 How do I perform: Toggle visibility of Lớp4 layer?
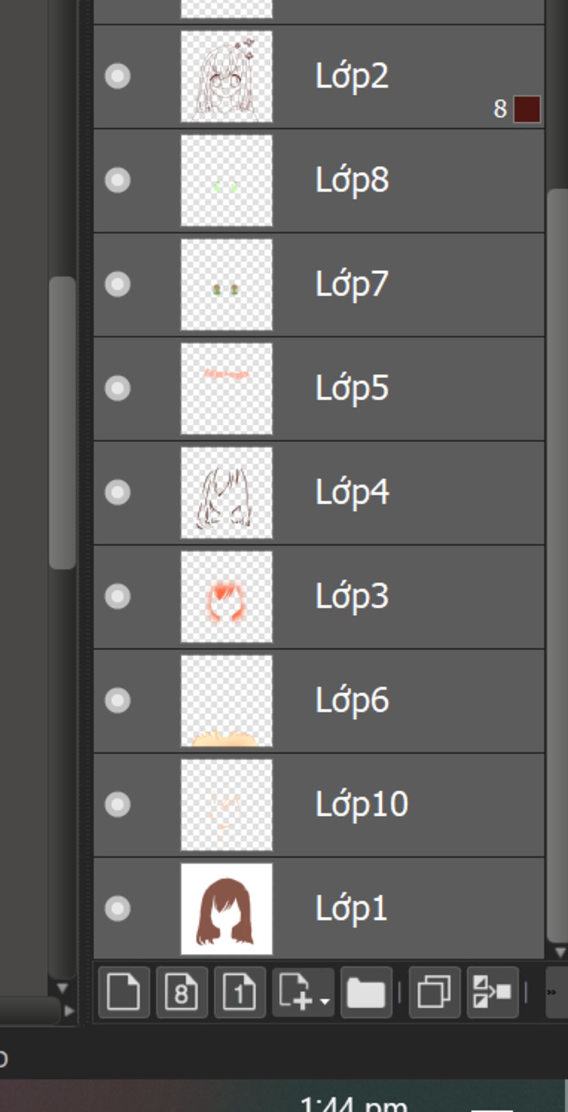[x=118, y=492]
